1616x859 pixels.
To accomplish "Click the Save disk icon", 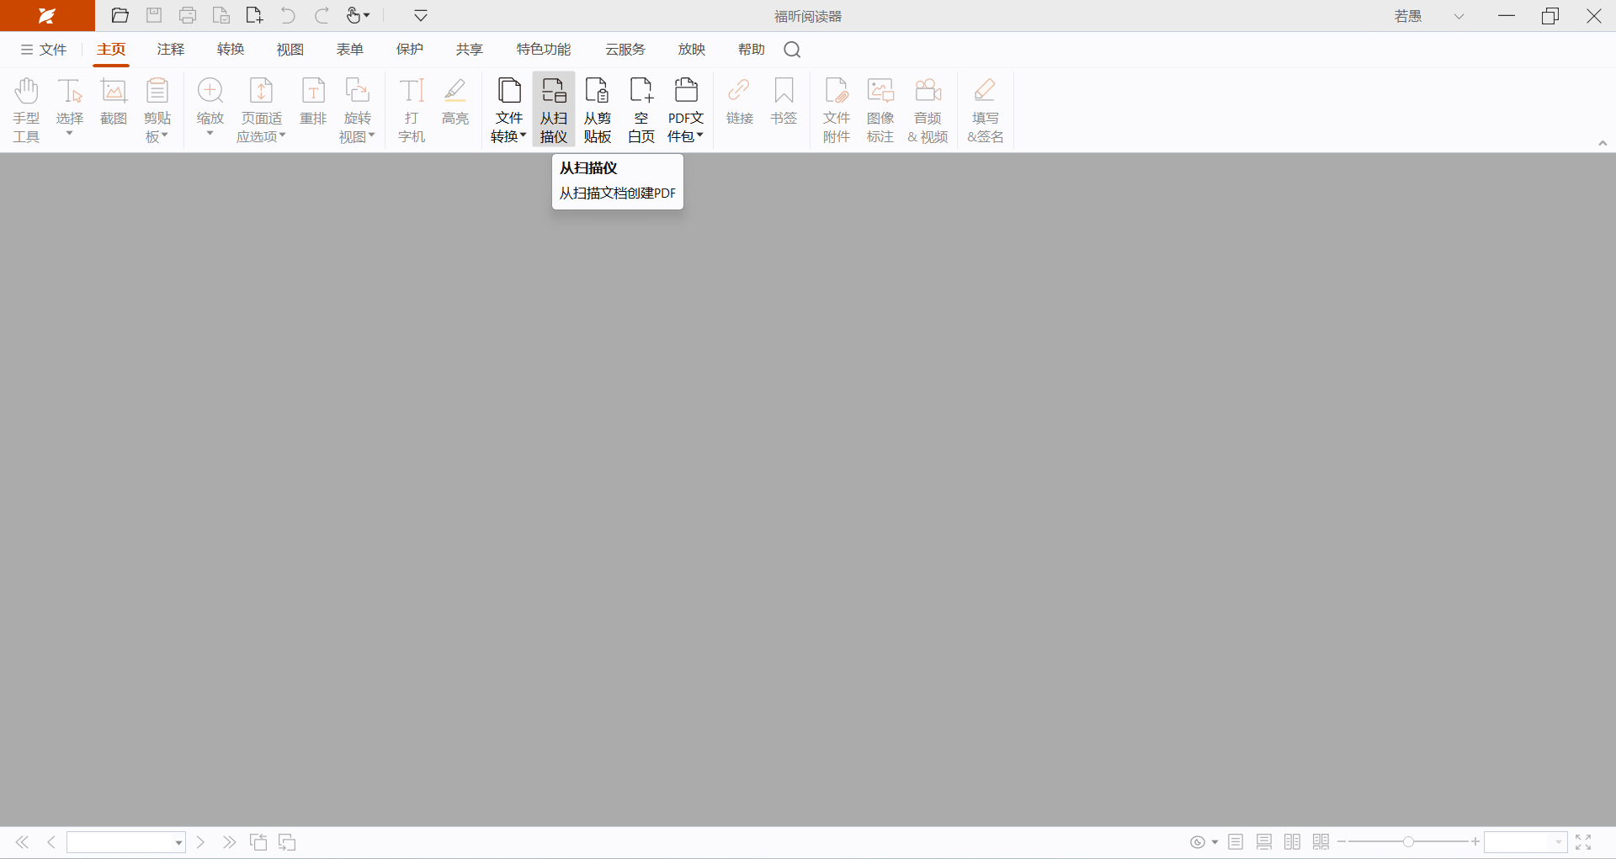I will point(154,16).
